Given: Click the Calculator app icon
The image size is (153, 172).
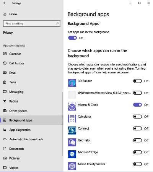Looking at the screenshot, I should [72, 118].
